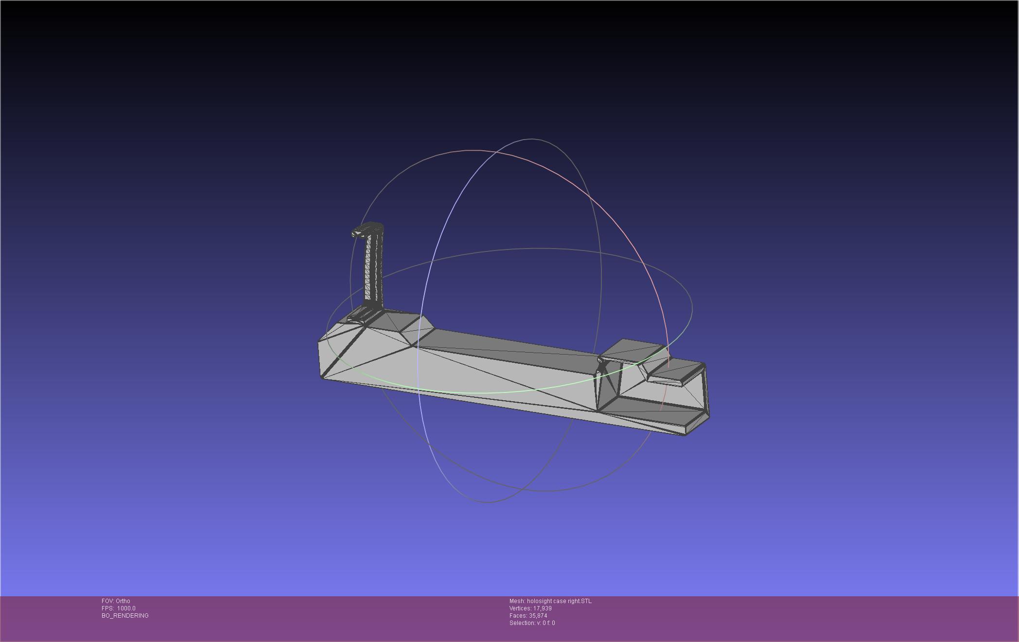1019x642 pixels.
Task: Click the 'FOV: Ortho' status text
Action: (x=116, y=601)
